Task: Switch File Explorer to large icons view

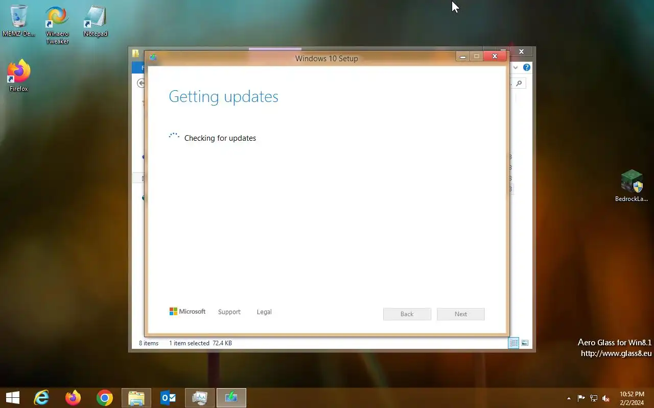Action: pyautogui.click(x=525, y=343)
